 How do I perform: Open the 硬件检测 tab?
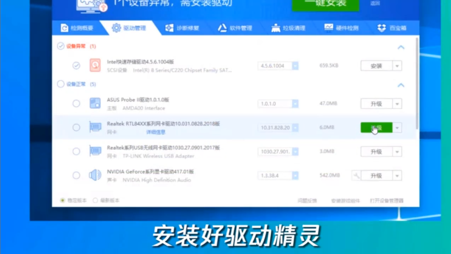341,28
